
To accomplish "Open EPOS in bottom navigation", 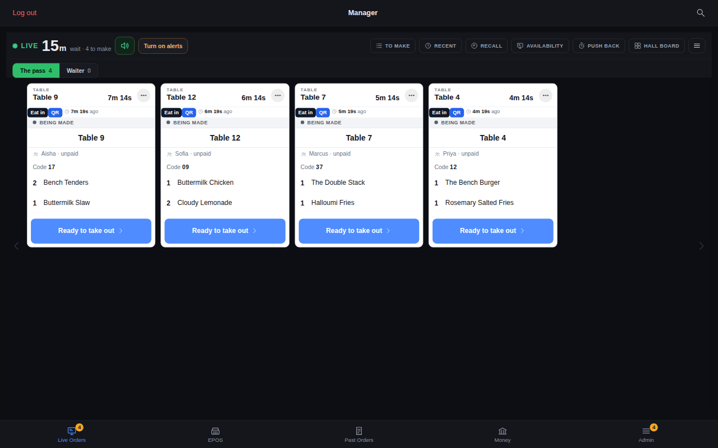I will 215,435.
